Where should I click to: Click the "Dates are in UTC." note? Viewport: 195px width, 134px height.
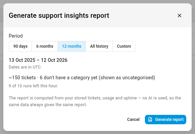click(x=25, y=67)
